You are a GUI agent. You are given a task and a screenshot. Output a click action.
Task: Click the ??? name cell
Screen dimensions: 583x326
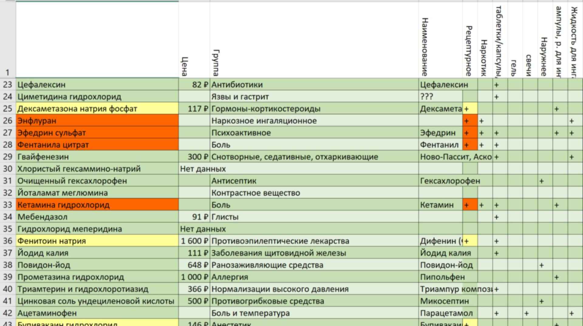click(x=441, y=97)
